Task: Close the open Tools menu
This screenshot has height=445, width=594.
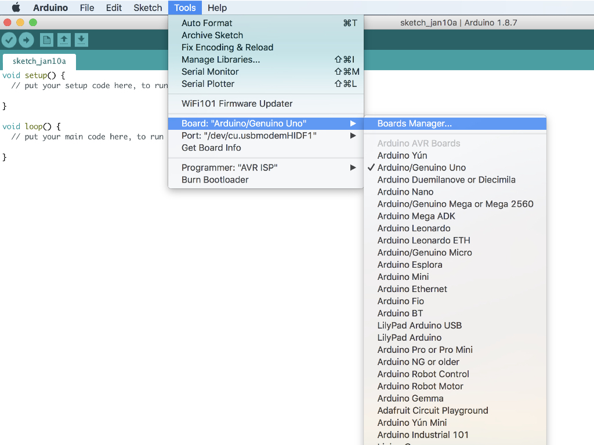Action: point(185,8)
